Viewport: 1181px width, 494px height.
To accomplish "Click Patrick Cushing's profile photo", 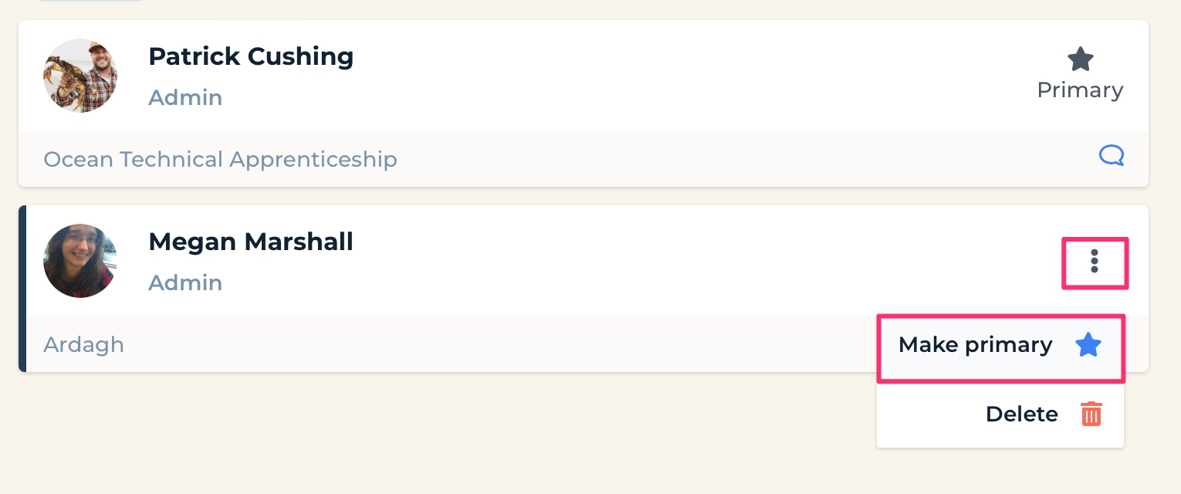I will click(x=80, y=76).
